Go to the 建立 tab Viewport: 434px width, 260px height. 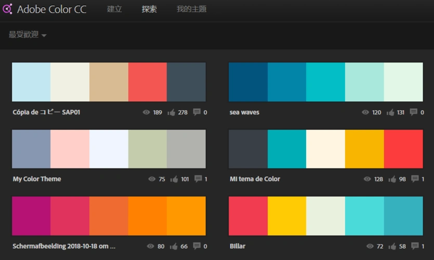pos(114,9)
